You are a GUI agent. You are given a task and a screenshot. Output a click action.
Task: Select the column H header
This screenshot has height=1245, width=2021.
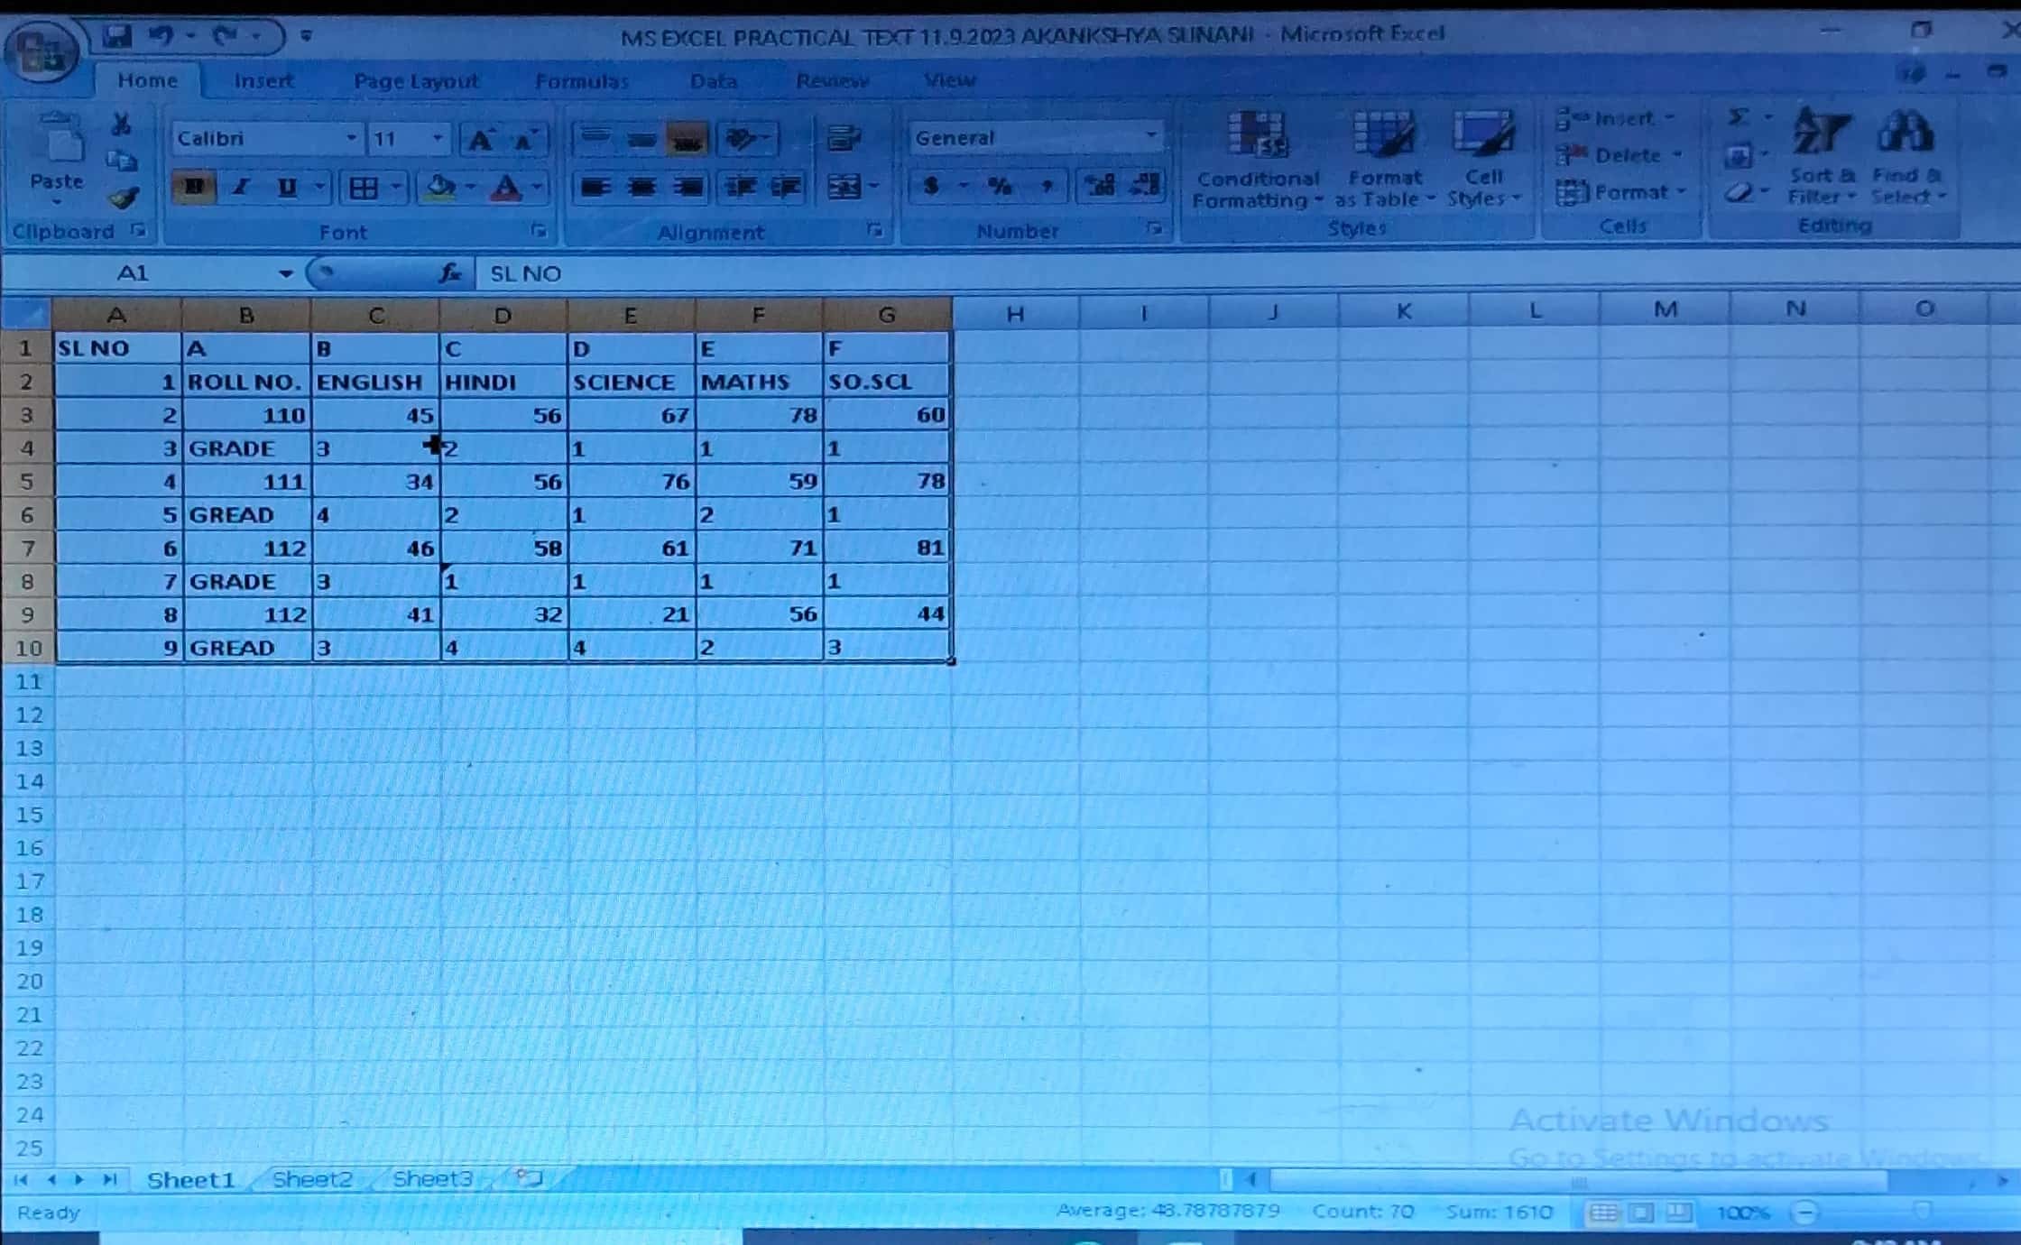(1015, 314)
